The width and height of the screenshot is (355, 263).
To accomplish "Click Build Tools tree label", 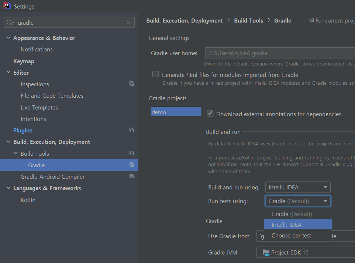I will [x=35, y=154].
